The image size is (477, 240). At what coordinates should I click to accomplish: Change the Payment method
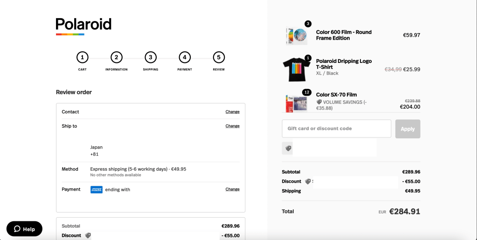[x=232, y=189]
